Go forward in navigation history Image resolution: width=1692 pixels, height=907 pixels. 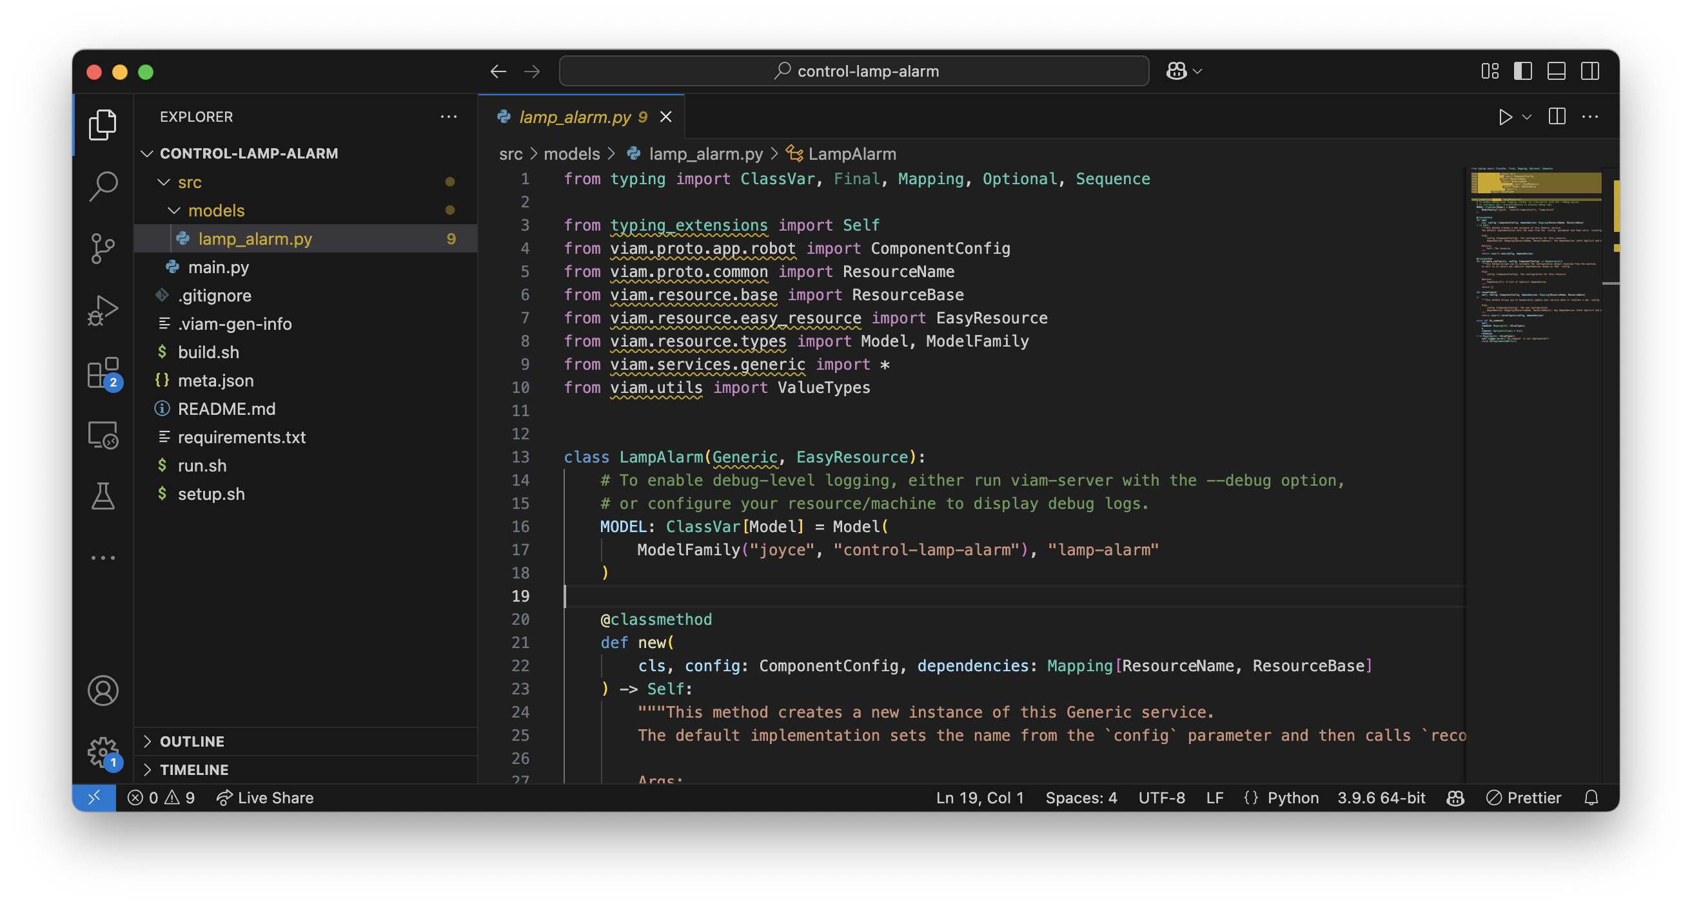(x=532, y=71)
